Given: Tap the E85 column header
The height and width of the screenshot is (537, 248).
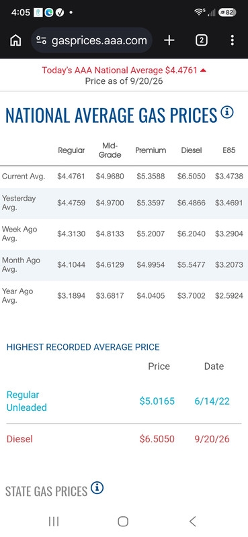Looking at the screenshot, I should click(x=229, y=150).
